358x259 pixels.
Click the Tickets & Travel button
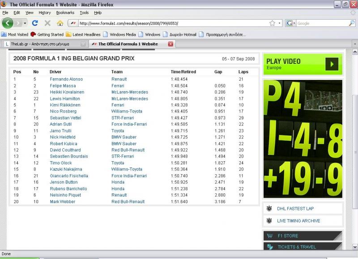coord(303,246)
